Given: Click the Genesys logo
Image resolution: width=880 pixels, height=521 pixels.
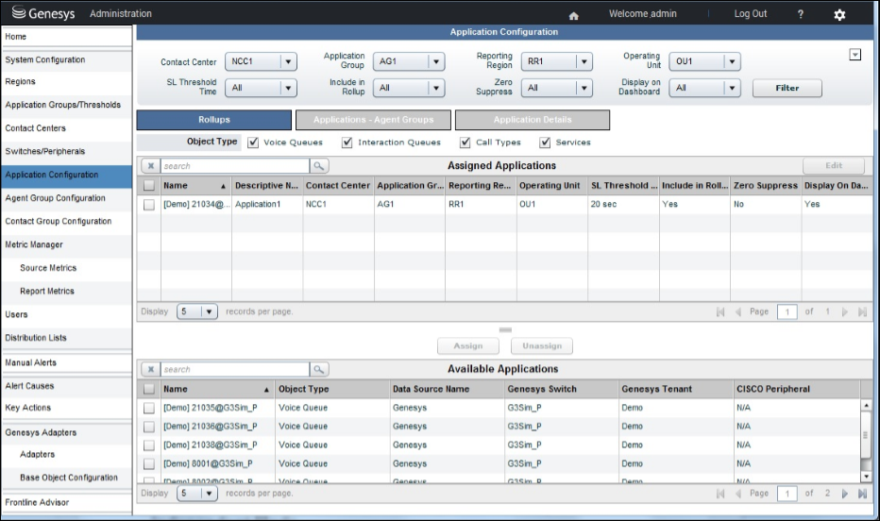Looking at the screenshot, I should click(x=43, y=13).
